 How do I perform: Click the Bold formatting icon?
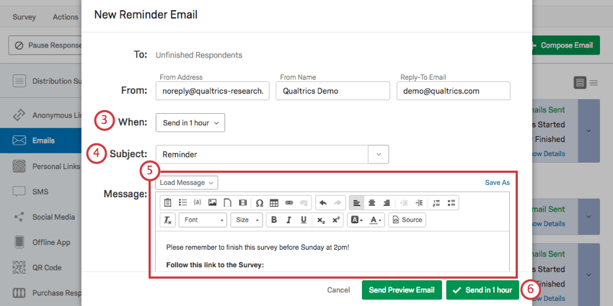[x=273, y=220]
